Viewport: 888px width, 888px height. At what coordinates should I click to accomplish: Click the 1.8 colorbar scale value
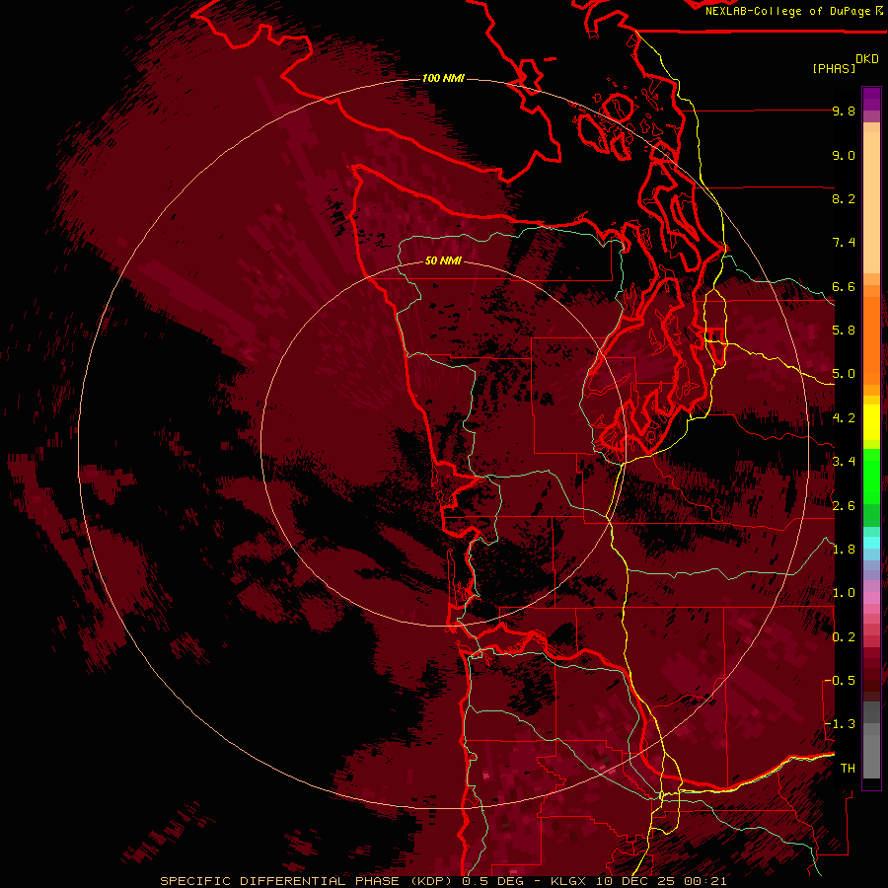click(x=844, y=550)
